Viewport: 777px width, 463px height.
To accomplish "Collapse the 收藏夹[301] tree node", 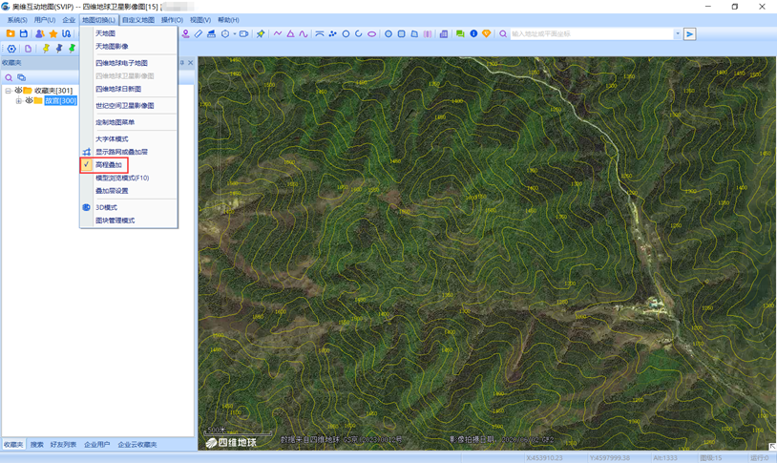I will 8,91.
